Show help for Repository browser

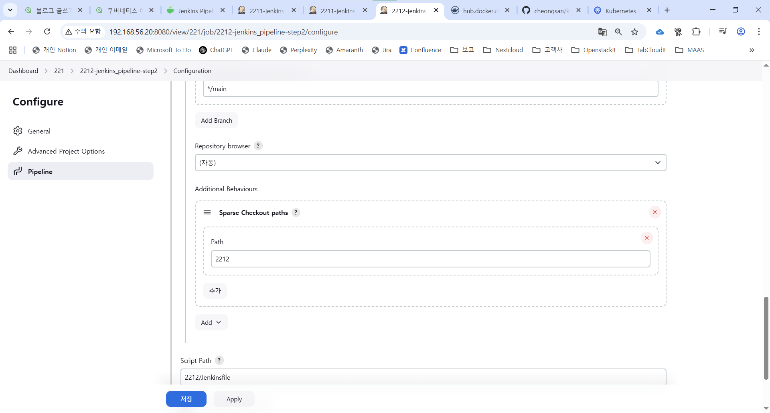click(258, 146)
